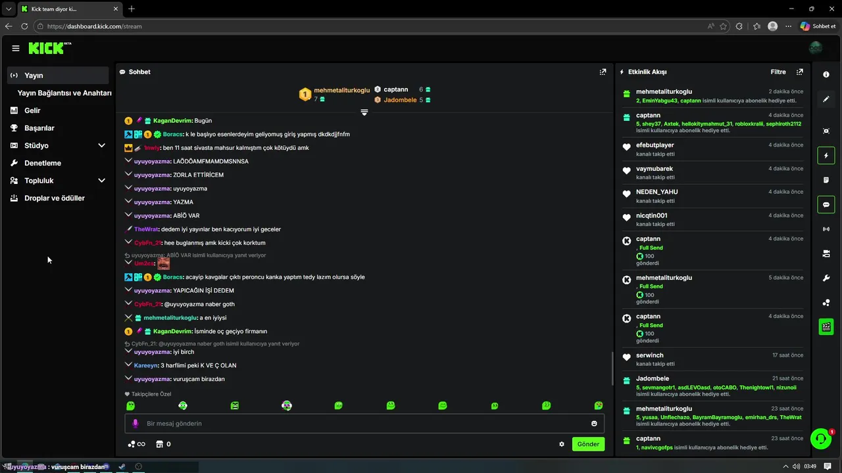The height and width of the screenshot is (473, 842).
Task: Expand moderation chevron beside 'ZORLA ETTİRİCEM' message
Action: coord(129,174)
